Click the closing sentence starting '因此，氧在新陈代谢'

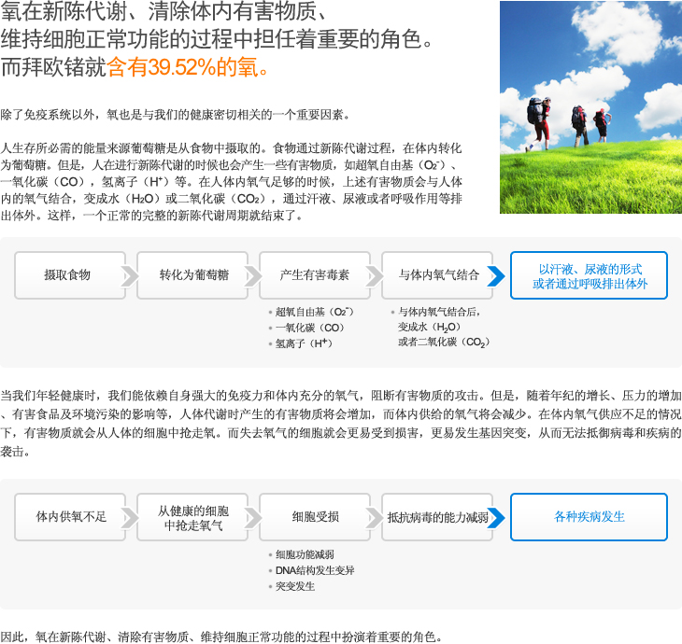[x=221, y=637]
